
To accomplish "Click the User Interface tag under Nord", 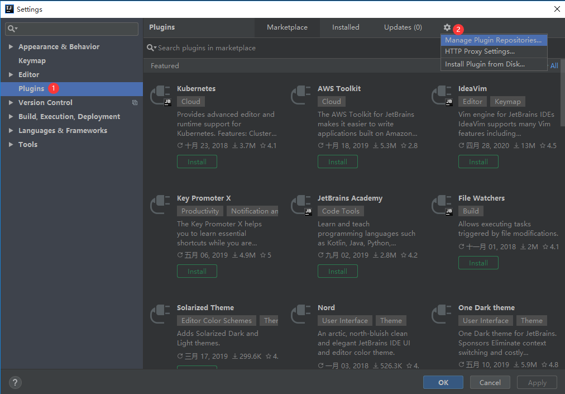I will 345,321.
